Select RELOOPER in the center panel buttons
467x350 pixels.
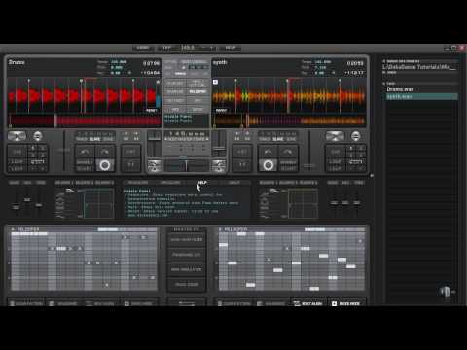coord(198,92)
